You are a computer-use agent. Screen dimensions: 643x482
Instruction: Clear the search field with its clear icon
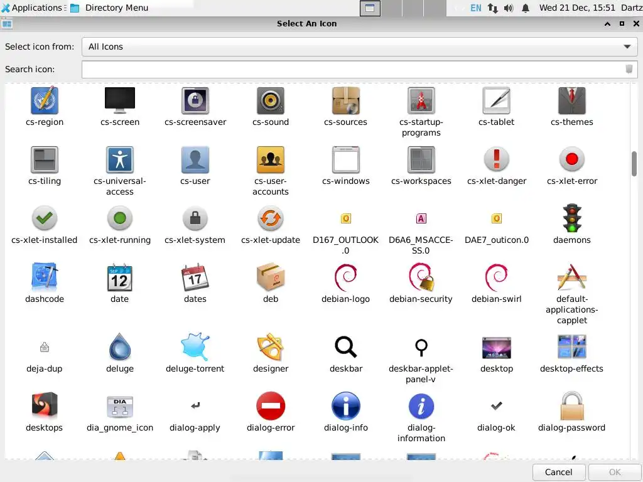[x=629, y=69]
